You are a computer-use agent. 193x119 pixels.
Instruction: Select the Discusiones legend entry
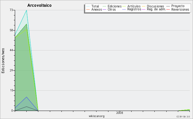click(x=153, y=6)
